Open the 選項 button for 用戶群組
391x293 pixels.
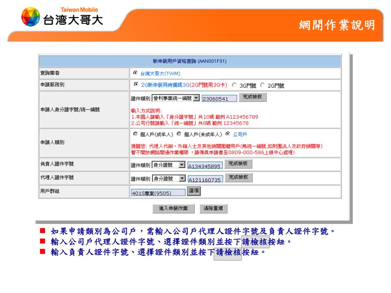[x=194, y=191]
